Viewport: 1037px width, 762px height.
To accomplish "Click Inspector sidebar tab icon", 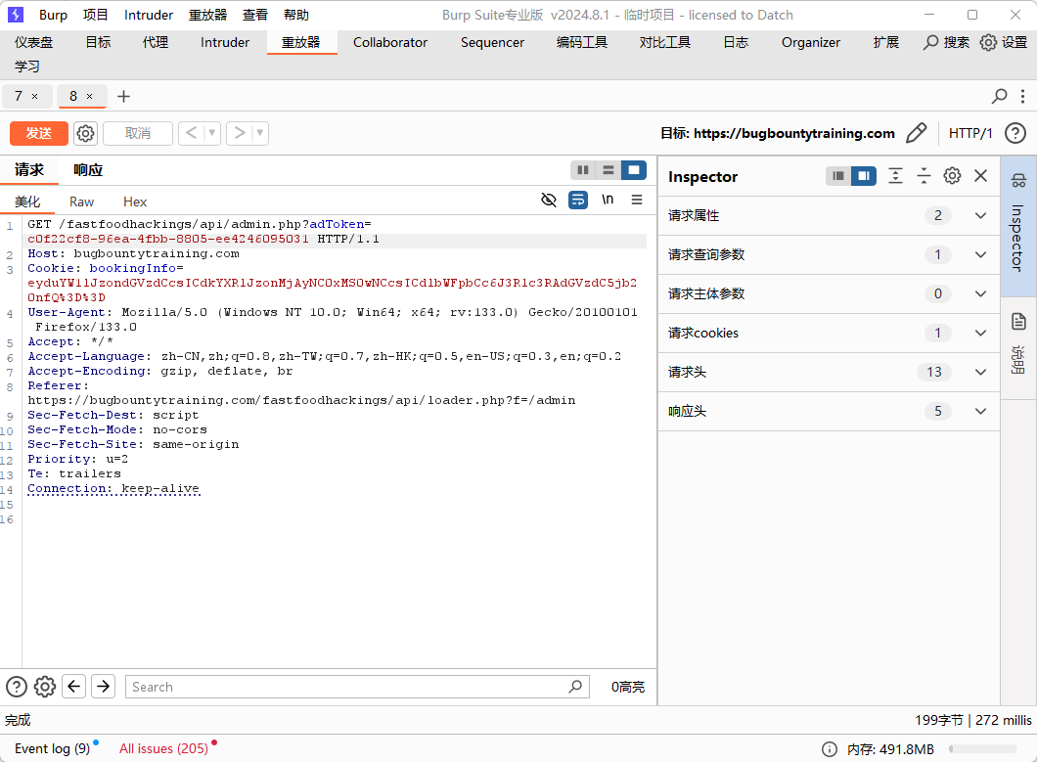I will (x=1018, y=180).
